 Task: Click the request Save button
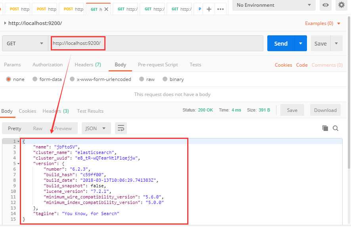click(x=320, y=43)
